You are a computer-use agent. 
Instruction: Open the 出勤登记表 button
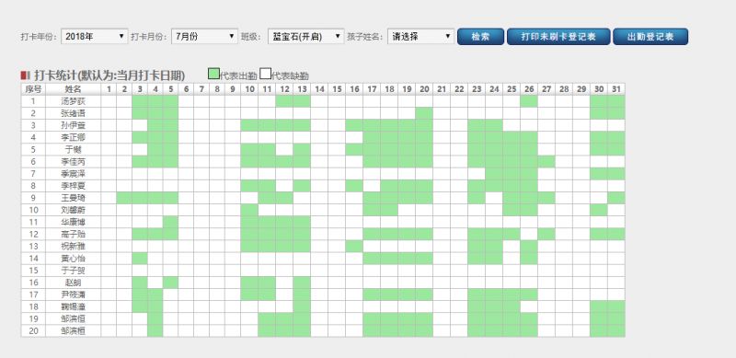point(650,37)
